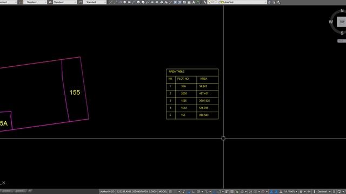The height and width of the screenshot is (194, 346).
Task: Click the Hatch tool icon
Action: pyautogui.click(x=175, y=2)
